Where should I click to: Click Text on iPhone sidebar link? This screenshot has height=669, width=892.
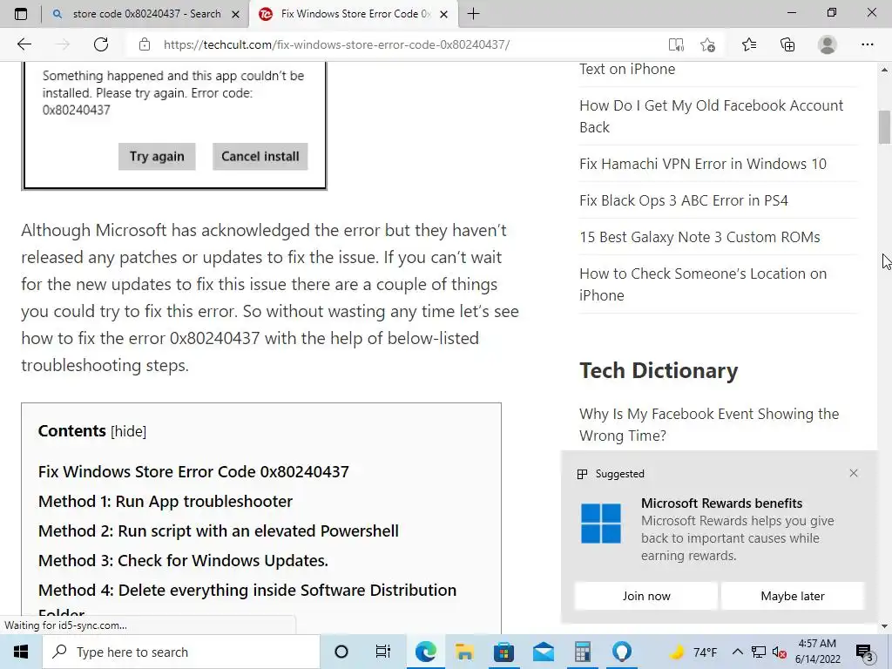627,69
